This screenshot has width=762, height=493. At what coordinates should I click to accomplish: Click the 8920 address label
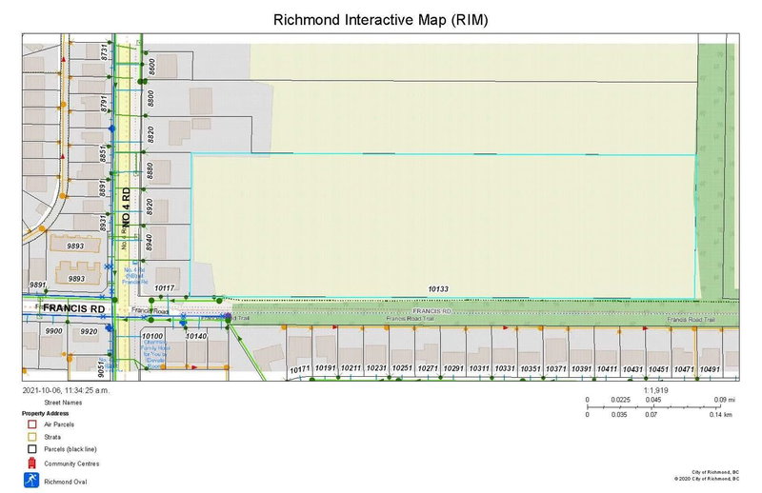point(150,207)
